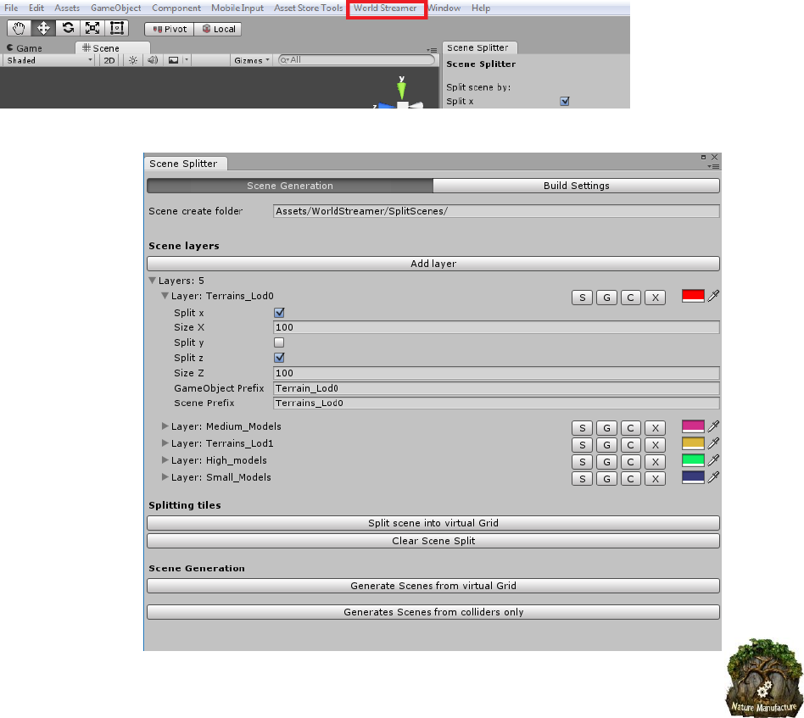The image size is (804, 718).
Task: Select the Rect transform tool
Action: click(117, 28)
